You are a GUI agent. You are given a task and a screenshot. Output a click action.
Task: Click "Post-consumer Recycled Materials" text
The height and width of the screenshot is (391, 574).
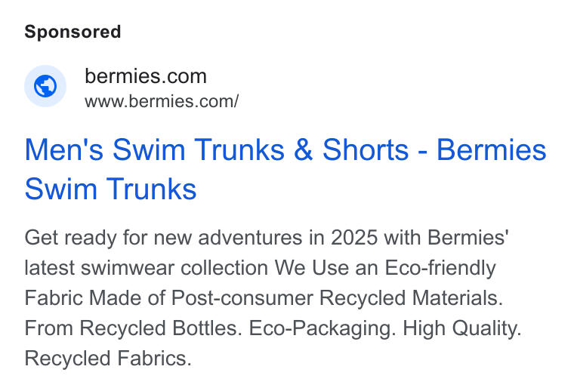tap(337, 297)
